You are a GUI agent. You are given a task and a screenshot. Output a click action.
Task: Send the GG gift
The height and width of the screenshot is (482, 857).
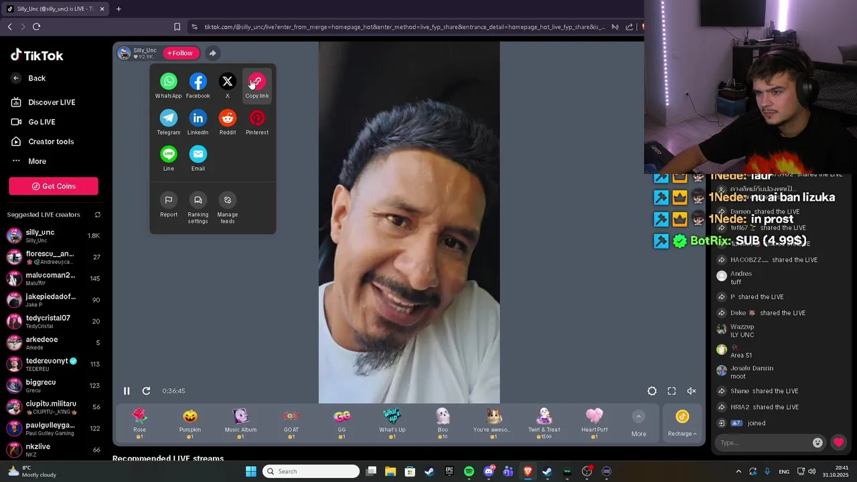(341, 424)
